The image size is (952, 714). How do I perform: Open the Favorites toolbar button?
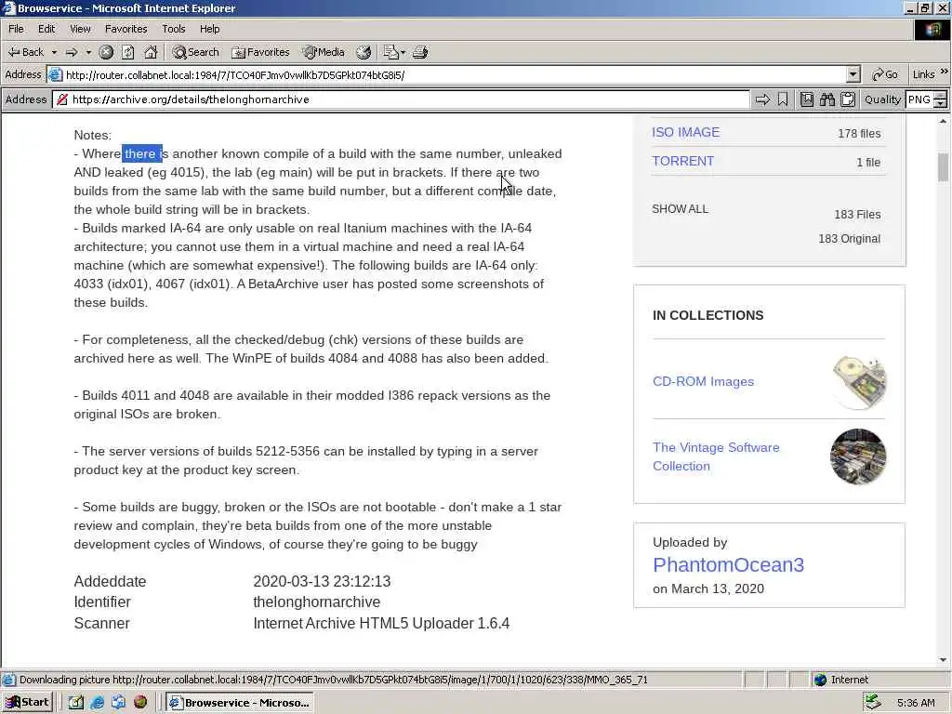[x=260, y=52]
